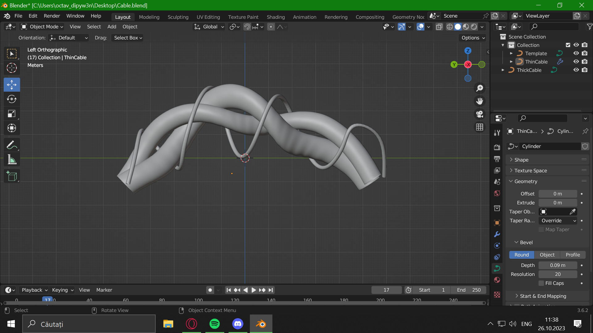This screenshot has width=593, height=333.
Task: Click the Options button in viewport
Action: tap(473, 38)
